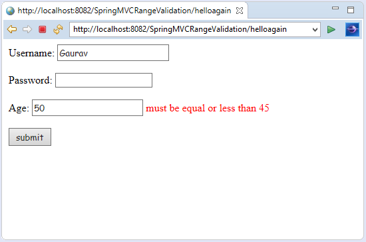Close the helloagain browser tab
This screenshot has width=366, height=242.
pyautogui.click(x=240, y=11)
